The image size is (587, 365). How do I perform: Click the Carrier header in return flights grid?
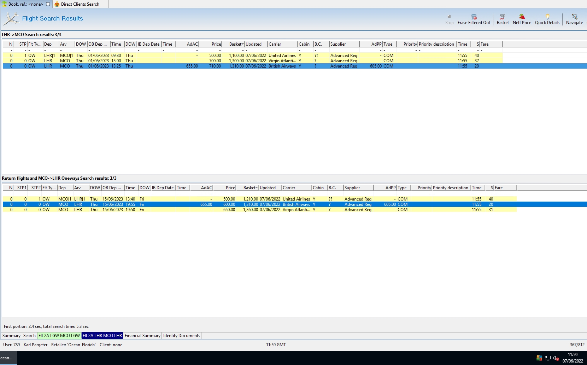click(x=297, y=188)
